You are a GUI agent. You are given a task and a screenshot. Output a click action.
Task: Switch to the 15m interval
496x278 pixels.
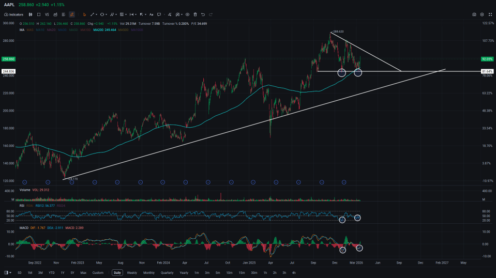[x=242, y=273]
